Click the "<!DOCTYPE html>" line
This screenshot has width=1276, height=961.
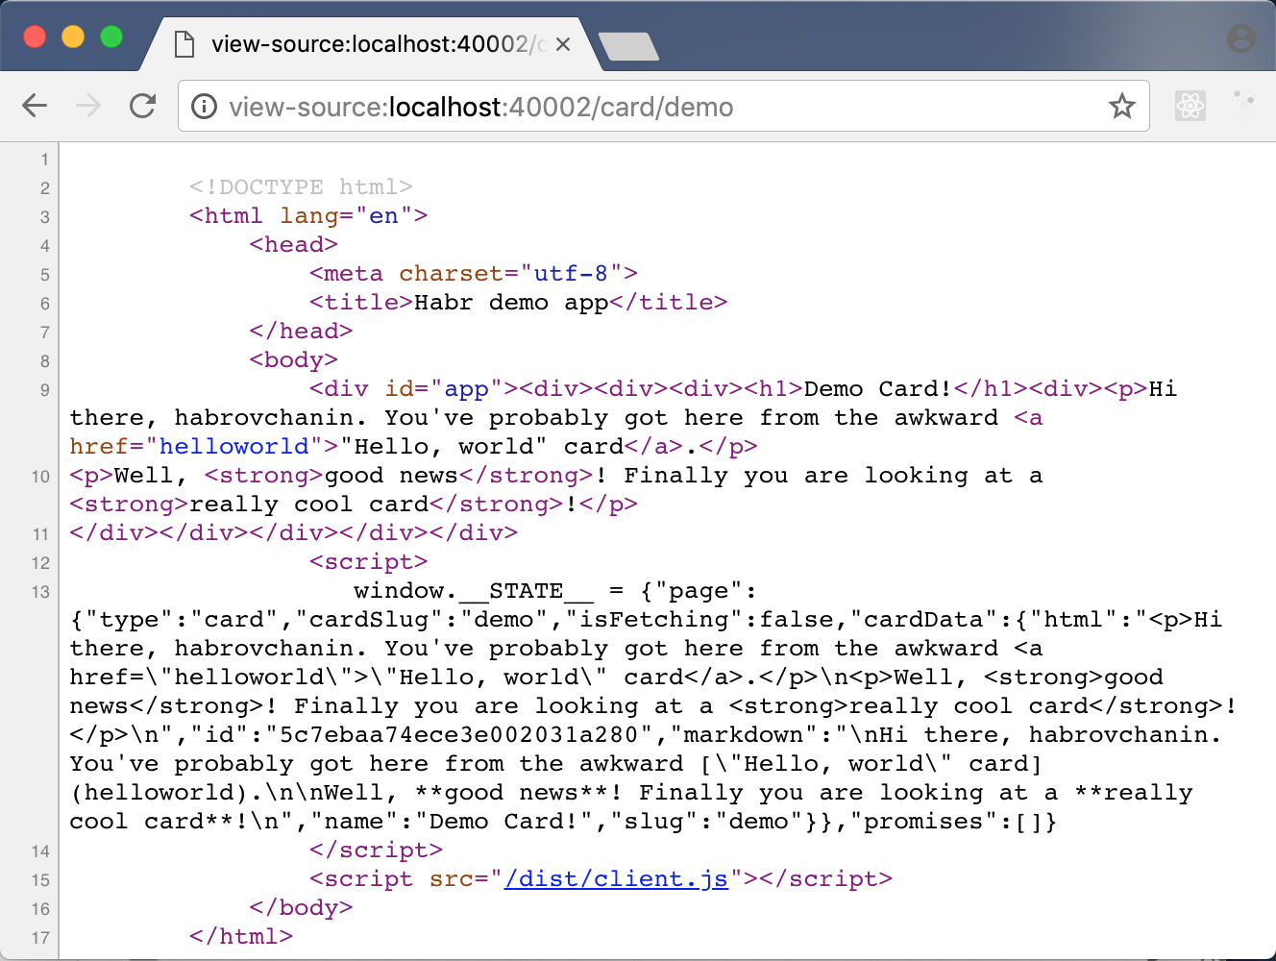click(301, 187)
